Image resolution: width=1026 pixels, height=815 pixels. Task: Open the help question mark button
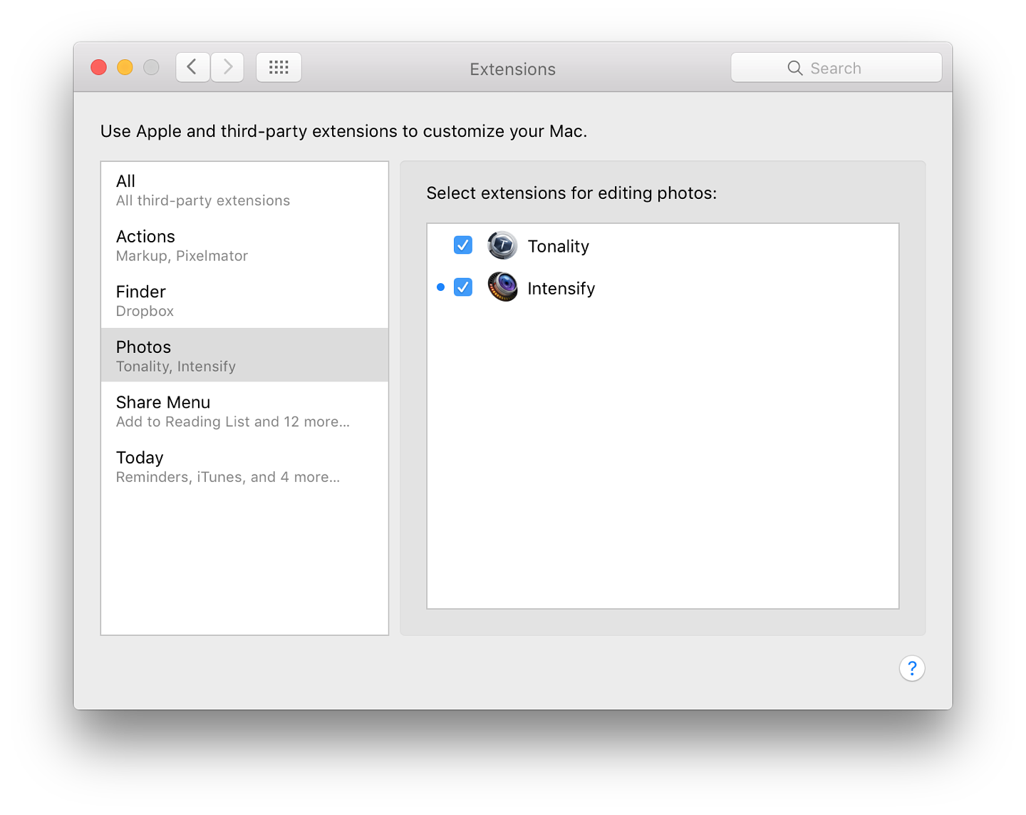[912, 668]
